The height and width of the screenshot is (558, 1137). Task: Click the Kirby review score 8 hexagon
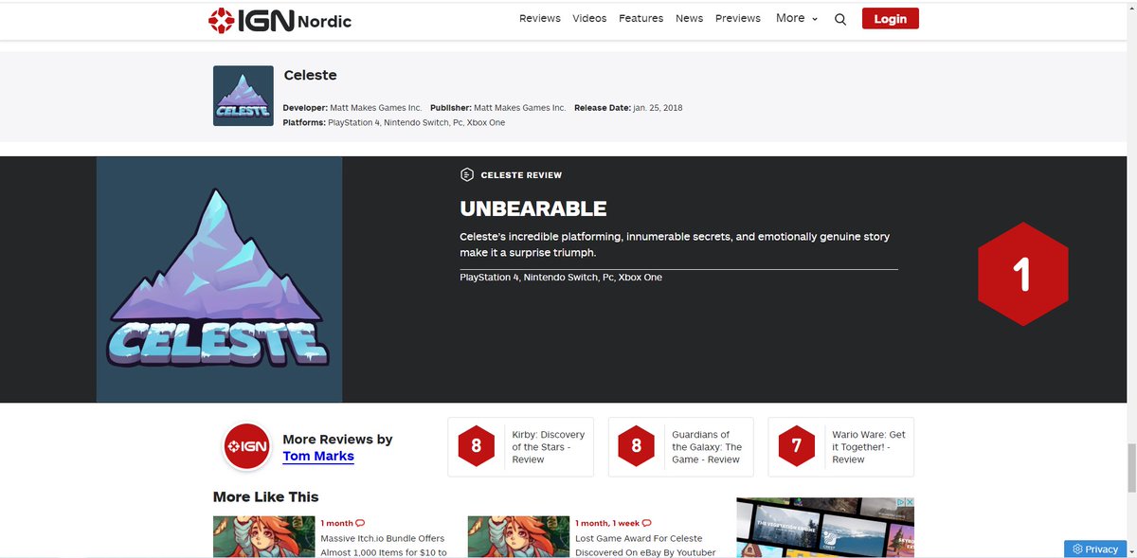tap(476, 446)
